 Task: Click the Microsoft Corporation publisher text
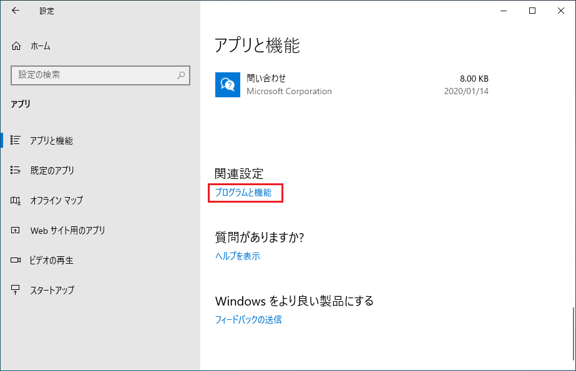pyautogui.click(x=289, y=91)
